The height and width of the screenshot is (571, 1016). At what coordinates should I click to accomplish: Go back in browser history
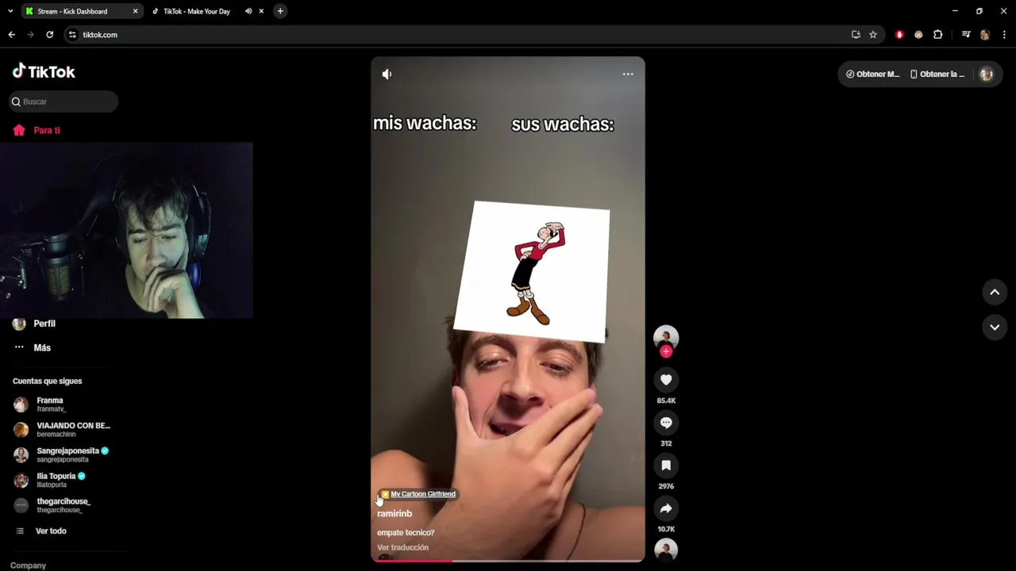(x=11, y=35)
